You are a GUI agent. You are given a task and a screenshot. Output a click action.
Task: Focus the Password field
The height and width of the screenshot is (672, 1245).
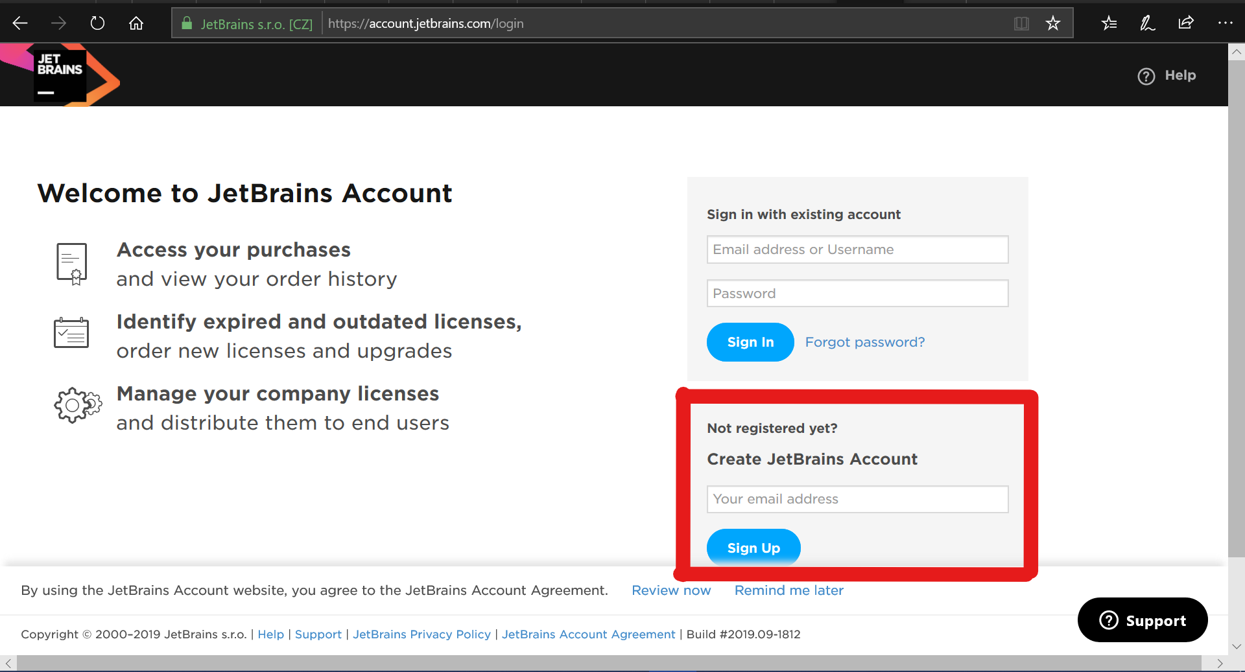[x=857, y=294]
